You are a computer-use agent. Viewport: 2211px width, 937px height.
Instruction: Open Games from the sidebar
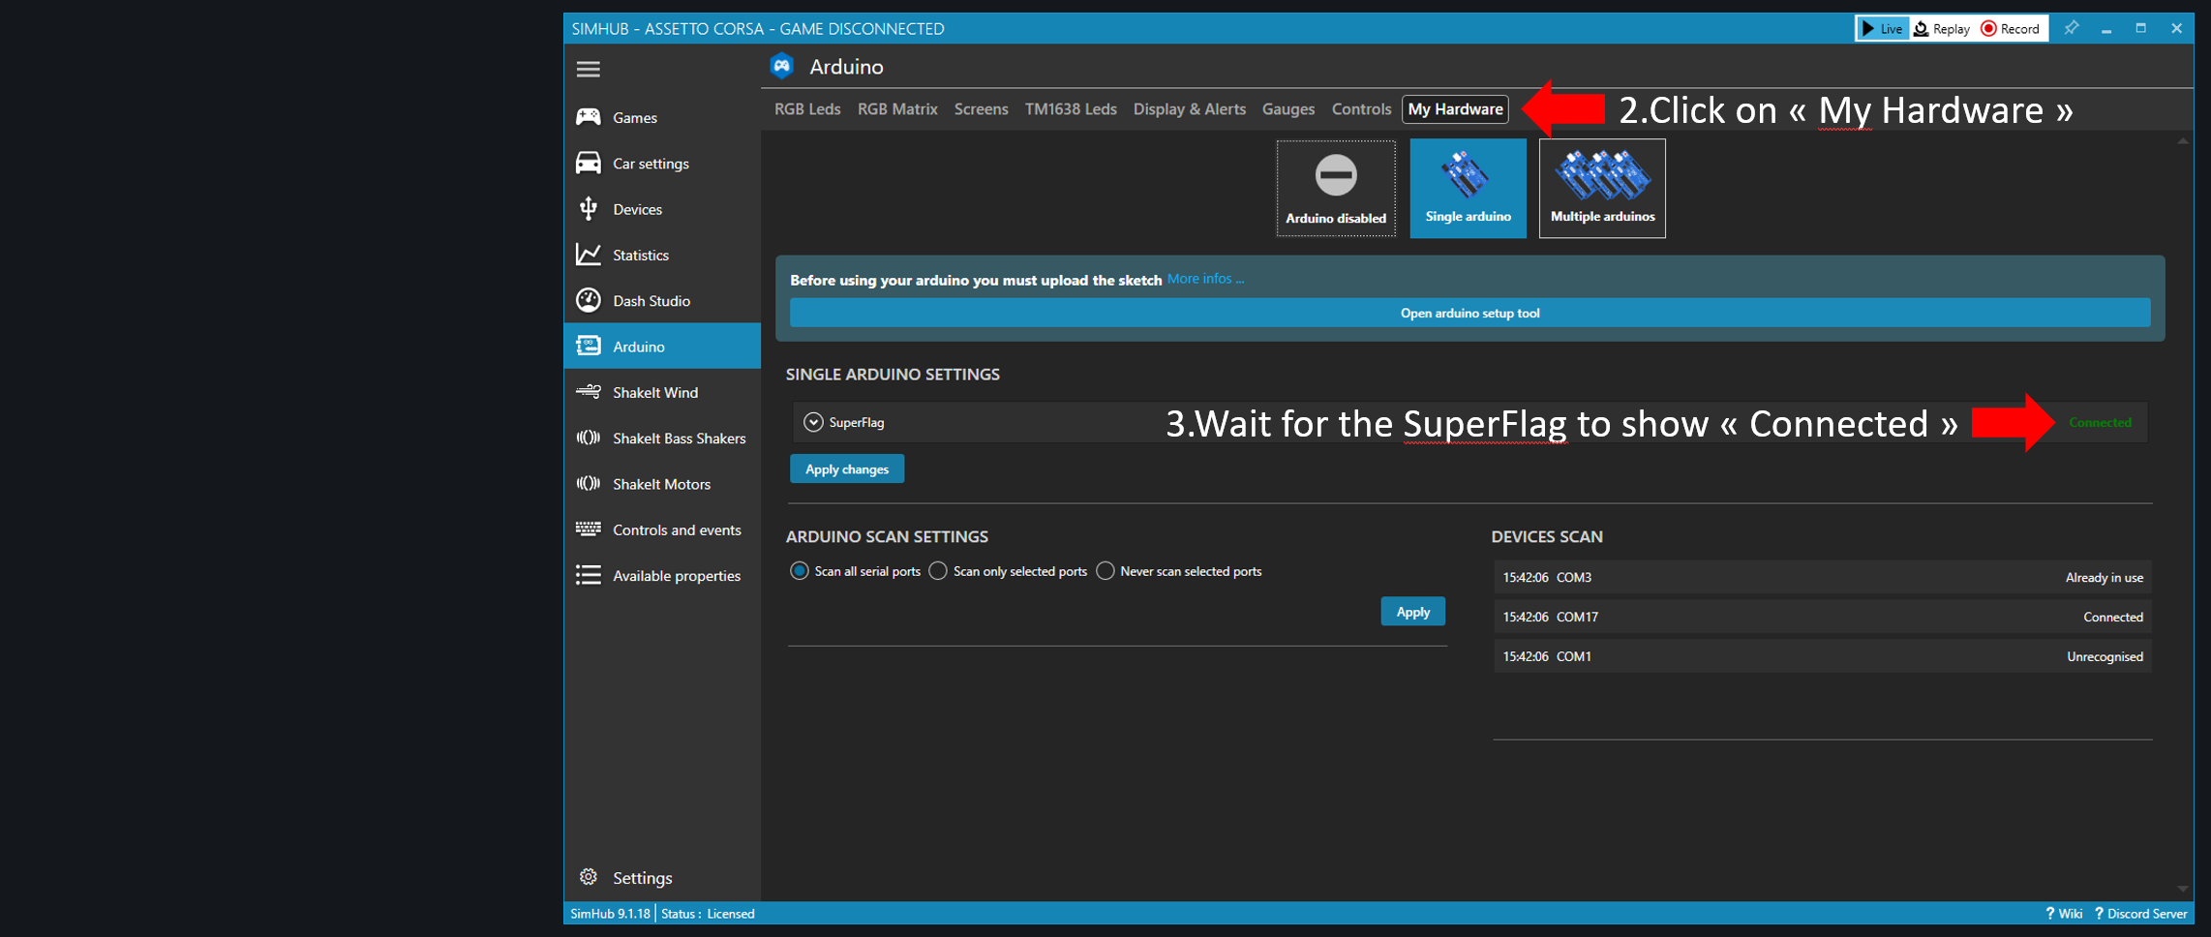point(634,117)
